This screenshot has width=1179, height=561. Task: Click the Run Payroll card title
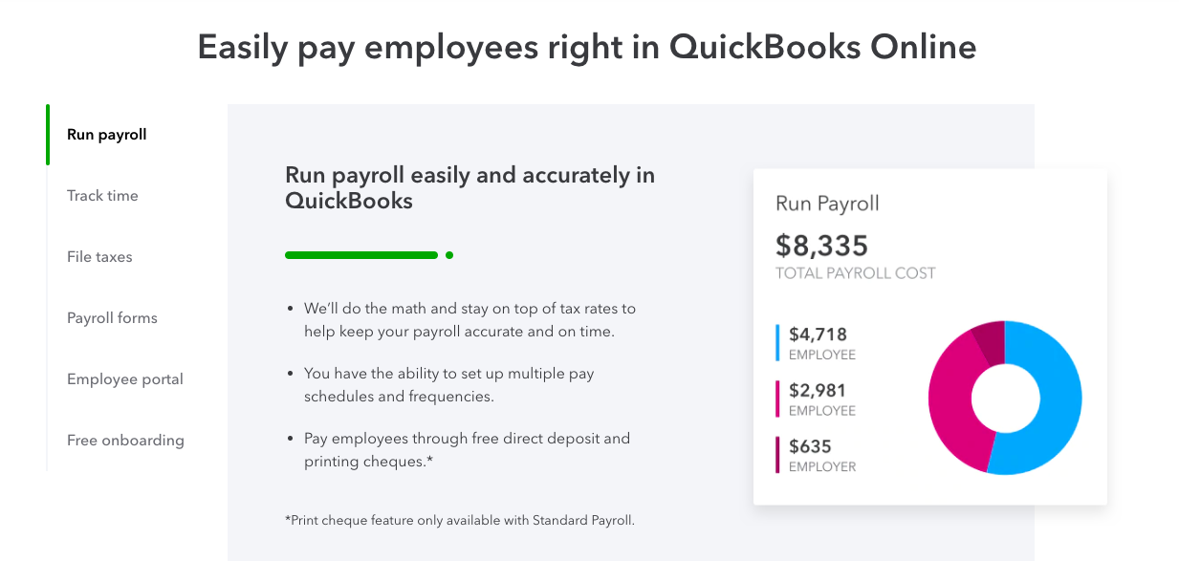point(827,204)
